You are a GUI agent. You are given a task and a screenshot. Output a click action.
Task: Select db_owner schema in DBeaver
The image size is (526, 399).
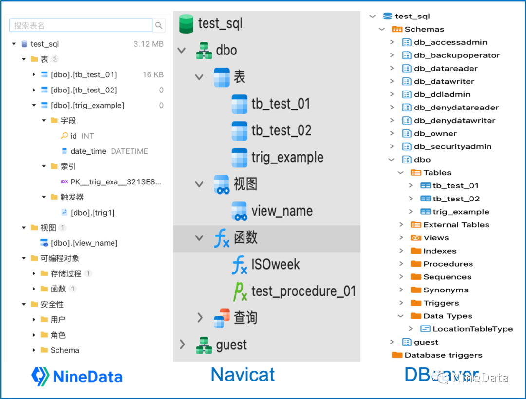(435, 134)
